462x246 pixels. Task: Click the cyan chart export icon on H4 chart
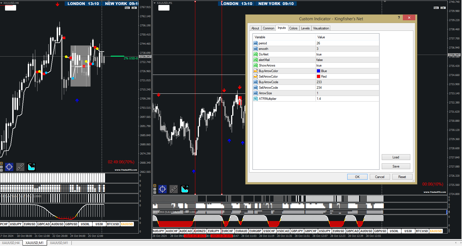pyautogui.click(x=31, y=167)
